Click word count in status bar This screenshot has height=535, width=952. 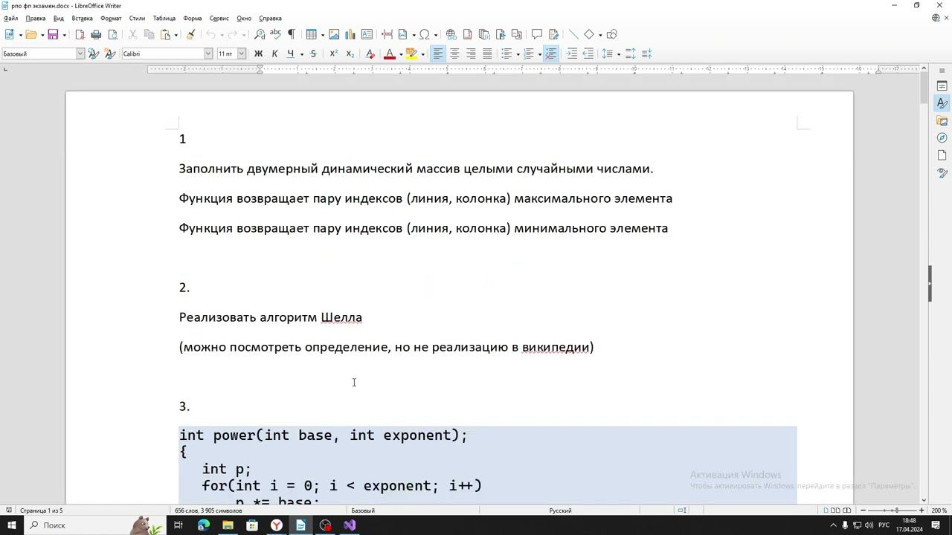pyautogui.click(x=208, y=510)
